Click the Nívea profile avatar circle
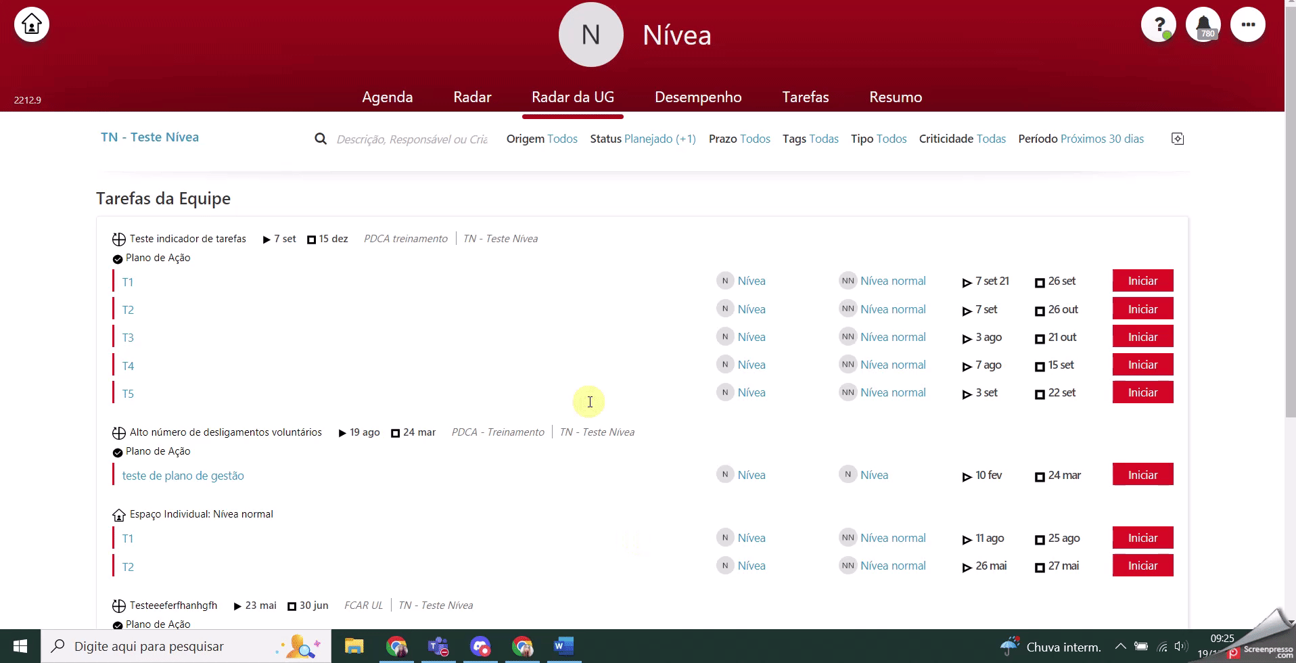The height and width of the screenshot is (663, 1296). pyautogui.click(x=591, y=35)
